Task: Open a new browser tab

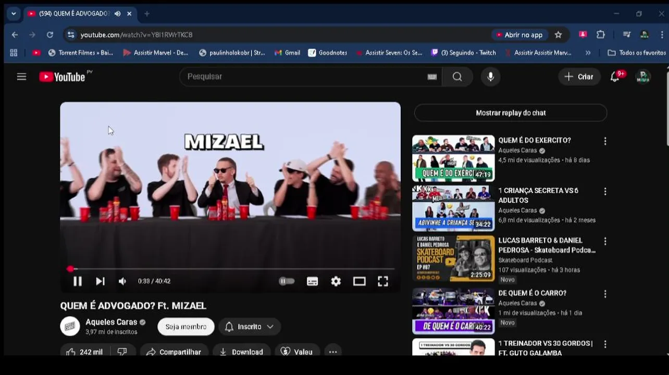Action: coord(147,14)
